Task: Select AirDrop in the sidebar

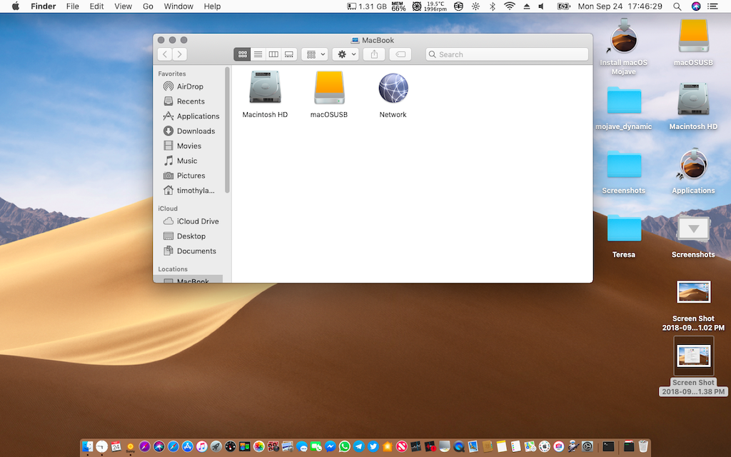Action: click(x=190, y=86)
